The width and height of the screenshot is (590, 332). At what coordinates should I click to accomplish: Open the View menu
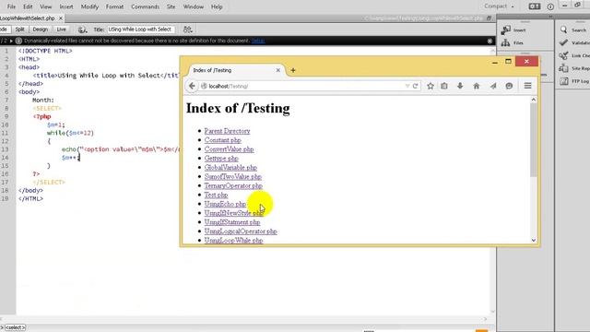click(x=45, y=6)
